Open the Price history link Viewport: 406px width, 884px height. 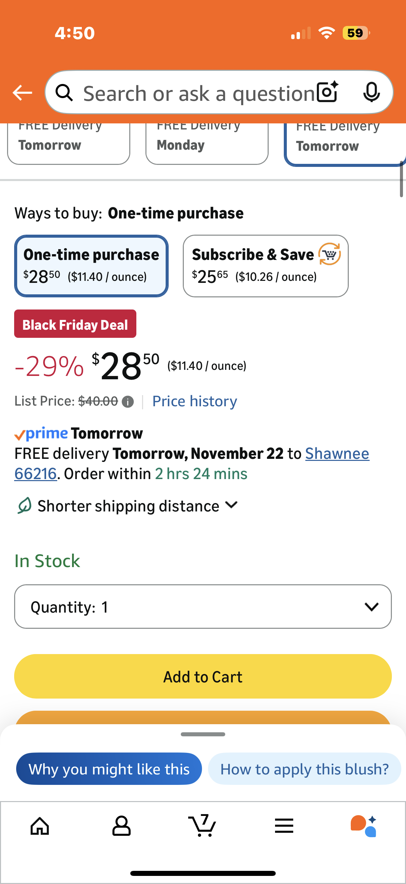coord(195,401)
